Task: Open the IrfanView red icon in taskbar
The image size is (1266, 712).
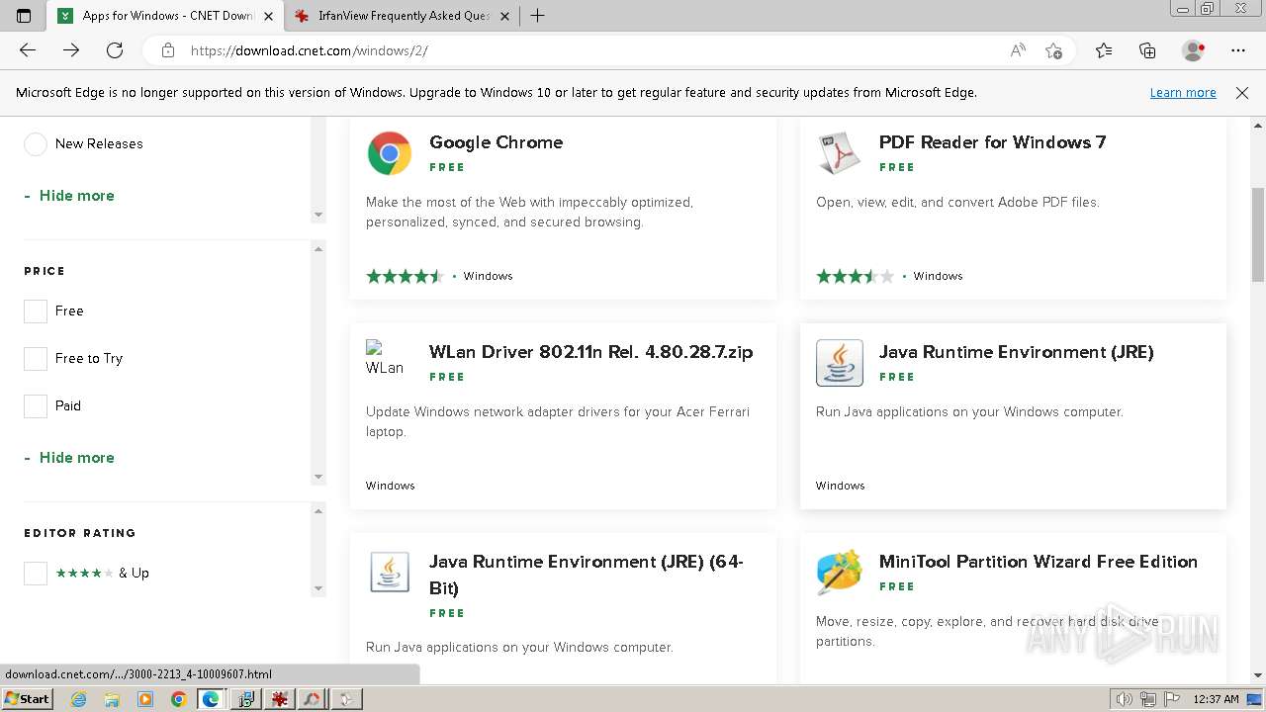Action: click(x=280, y=699)
